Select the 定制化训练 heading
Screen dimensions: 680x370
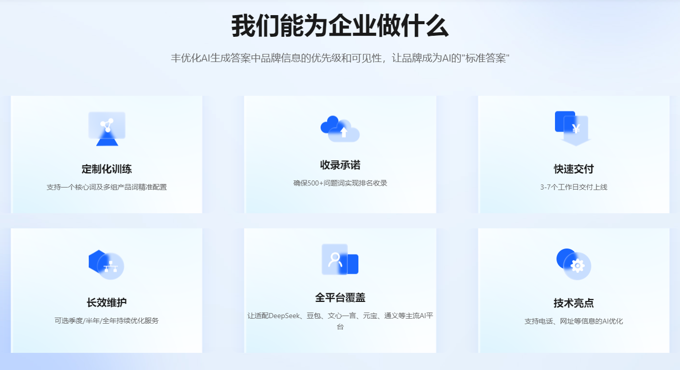click(107, 169)
